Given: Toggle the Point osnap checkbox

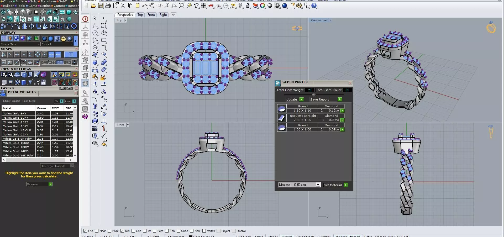Looking at the screenshot, I should coord(109,231).
